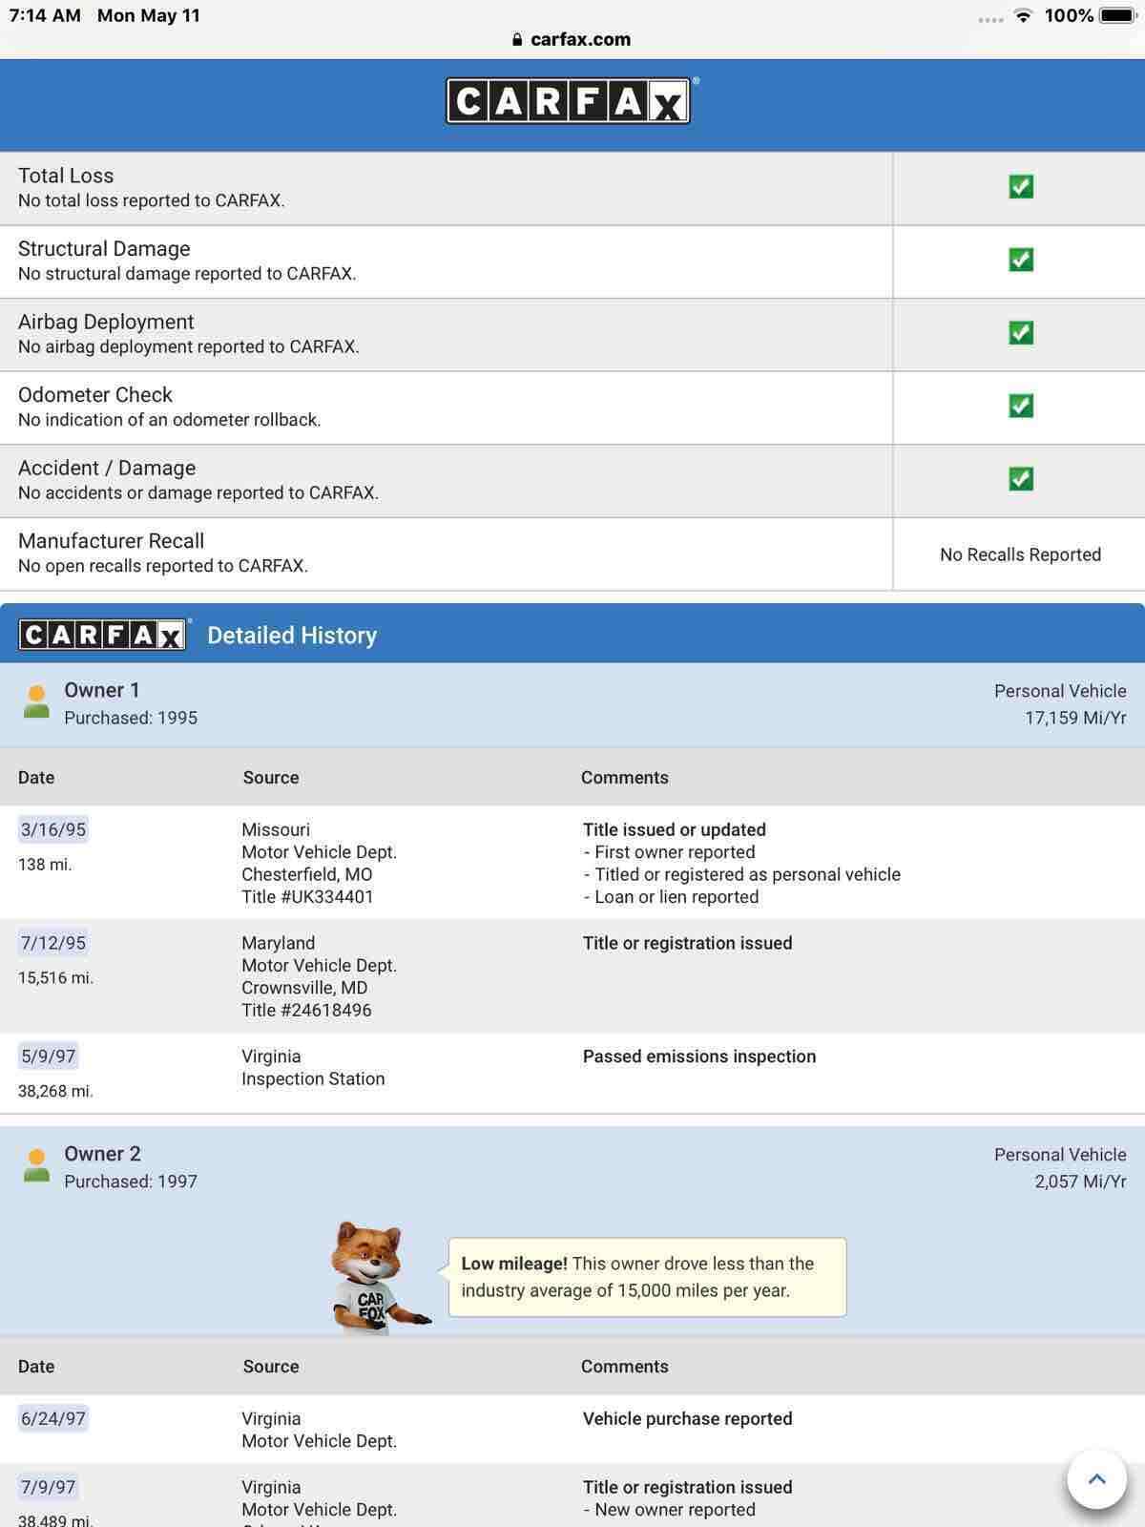Click the 'Accident / Damage' heading
Viewport: 1145px width, 1527px height.
[x=107, y=468]
